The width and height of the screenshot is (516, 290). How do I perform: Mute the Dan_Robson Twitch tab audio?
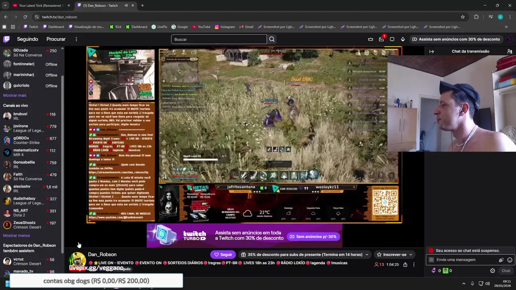[x=126, y=6]
